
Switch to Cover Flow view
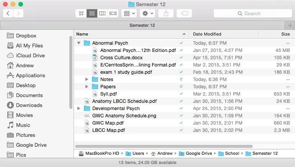click(113, 13)
